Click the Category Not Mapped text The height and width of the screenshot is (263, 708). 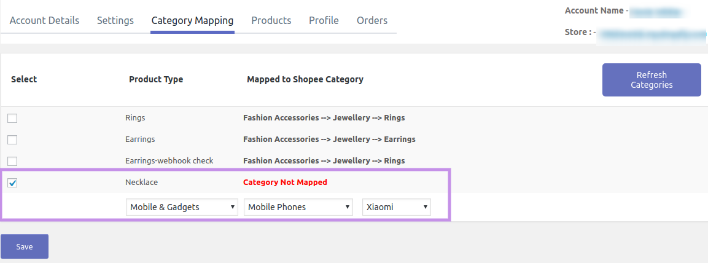coord(285,183)
